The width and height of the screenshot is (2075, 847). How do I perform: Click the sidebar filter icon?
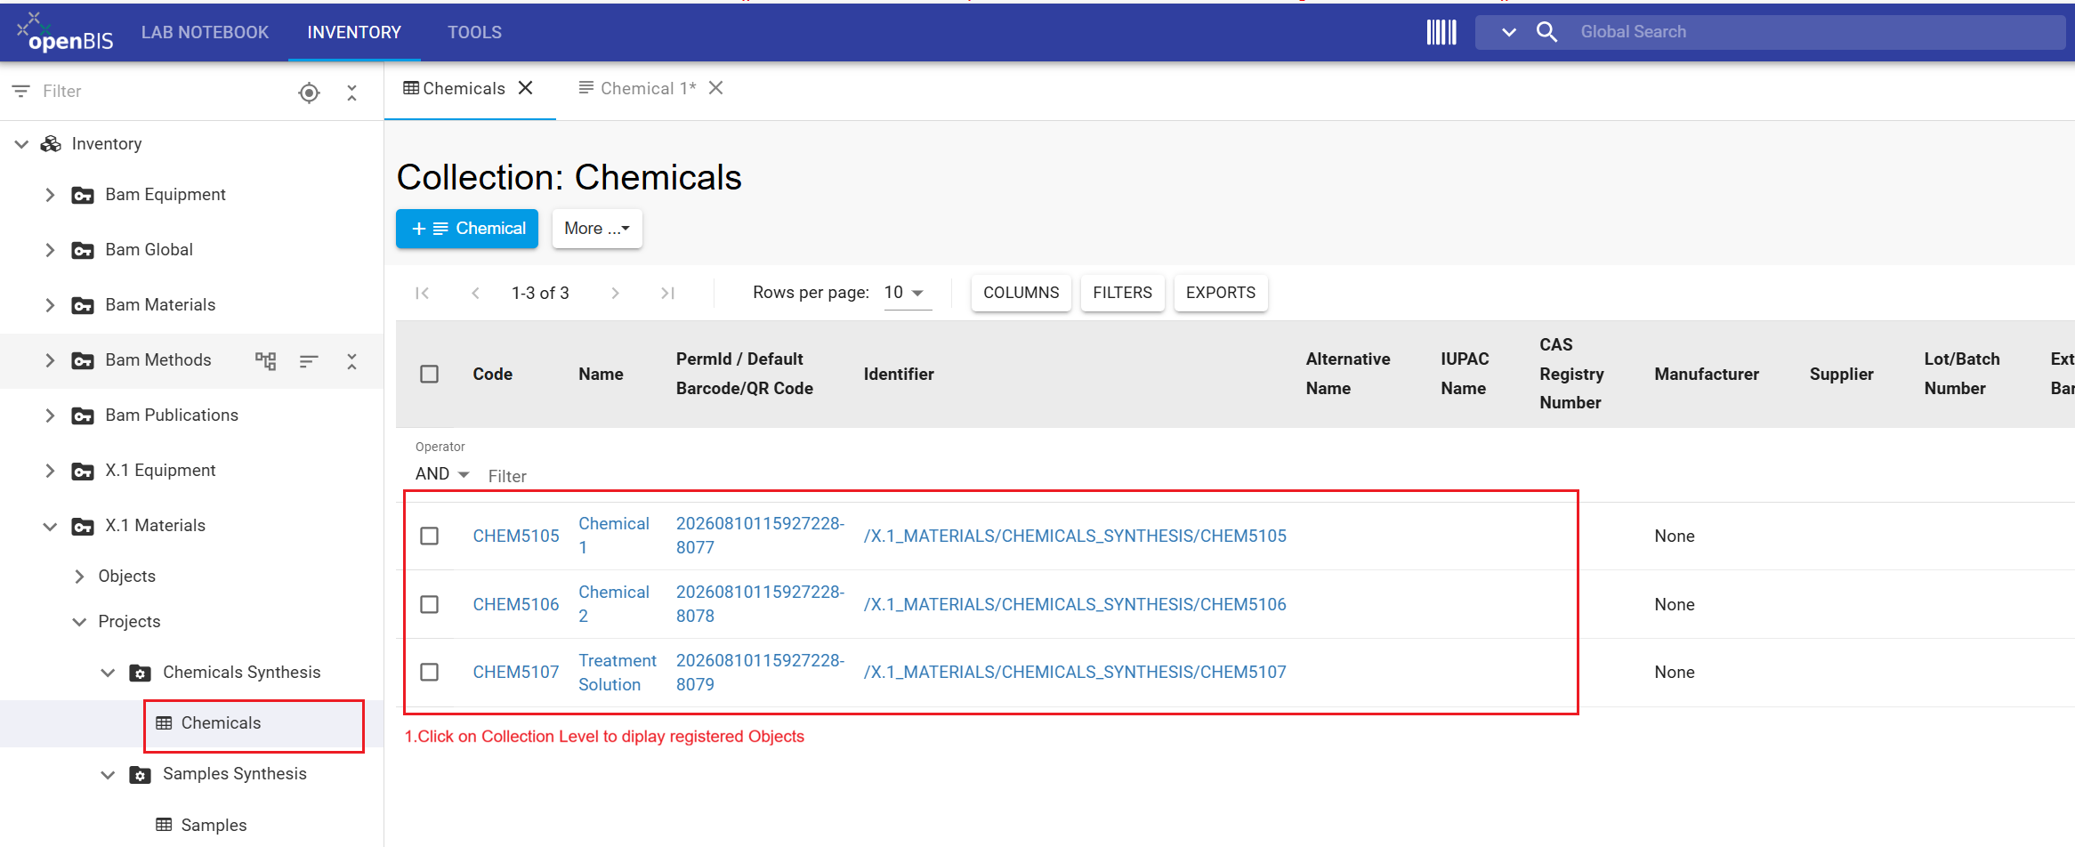pos(20,92)
